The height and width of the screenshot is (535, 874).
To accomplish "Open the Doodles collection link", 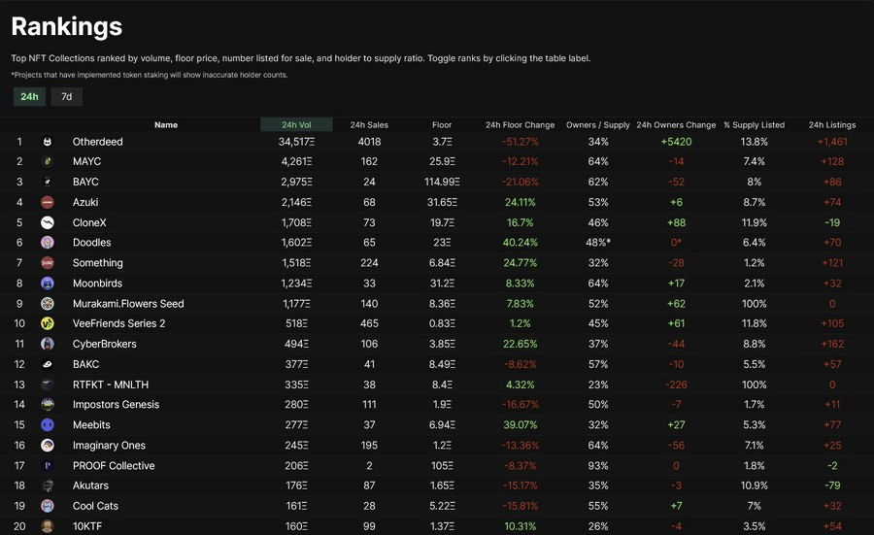I will (91, 243).
